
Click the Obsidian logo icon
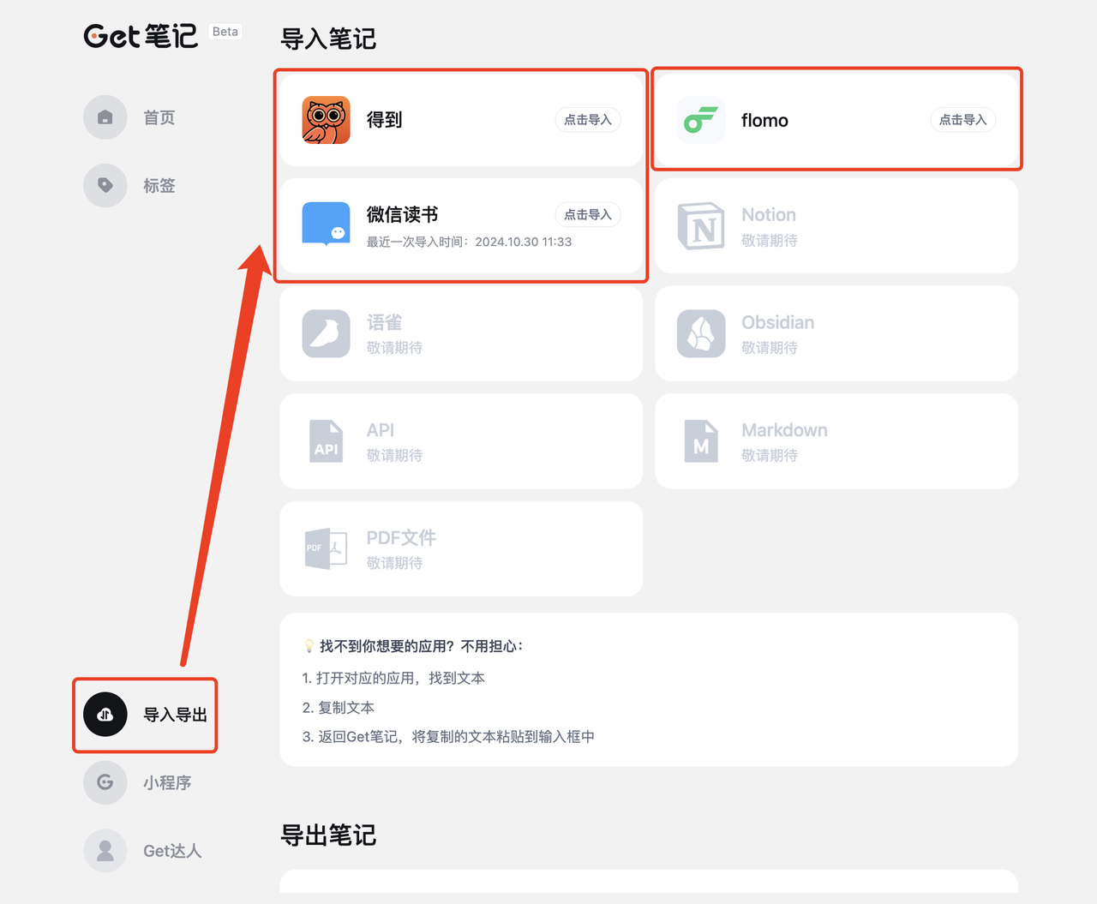tap(700, 333)
